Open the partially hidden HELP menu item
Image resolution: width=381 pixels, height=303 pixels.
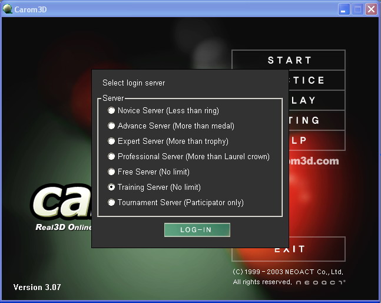click(317, 140)
